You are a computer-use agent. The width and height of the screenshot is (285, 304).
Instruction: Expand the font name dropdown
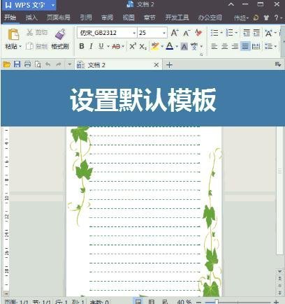(134, 33)
